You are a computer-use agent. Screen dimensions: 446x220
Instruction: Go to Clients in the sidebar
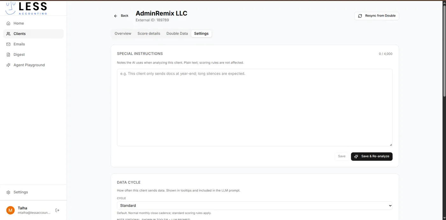(33, 34)
